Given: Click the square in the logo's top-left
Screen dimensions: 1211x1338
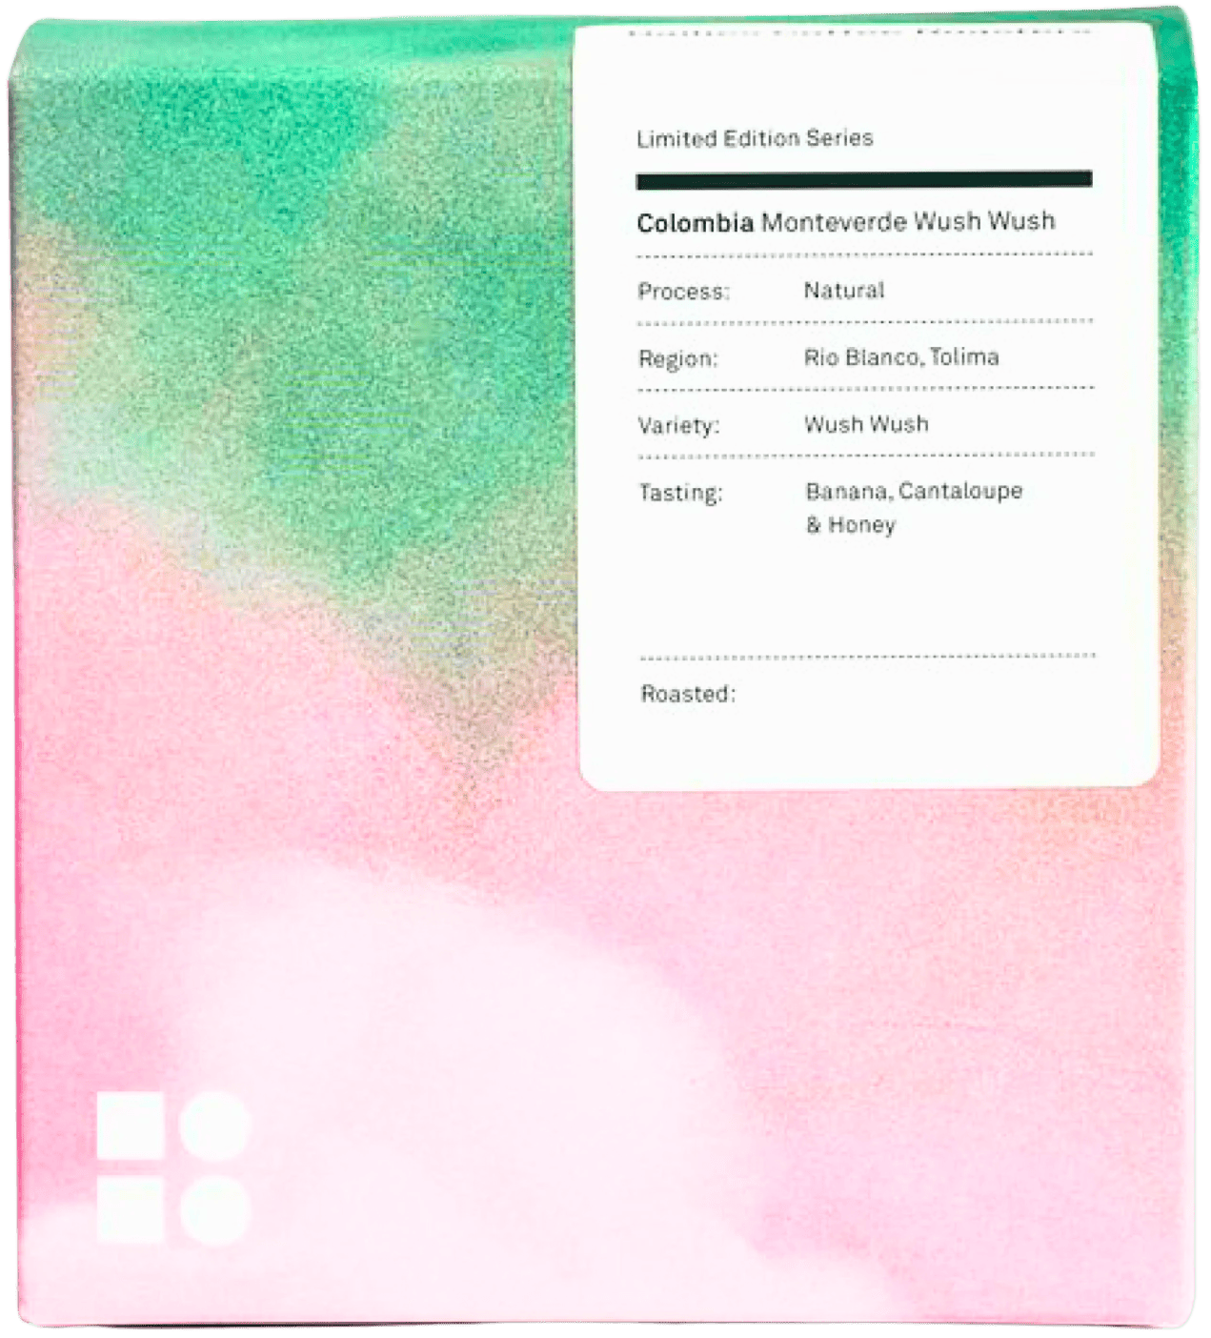Looking at the screenshot, I should tap(130, 1126).
